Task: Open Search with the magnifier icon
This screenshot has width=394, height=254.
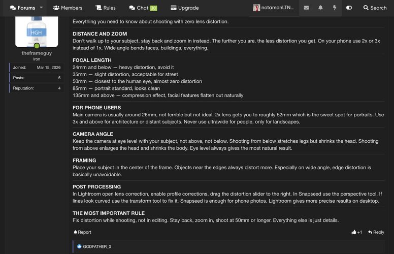Action: (375, 8)
